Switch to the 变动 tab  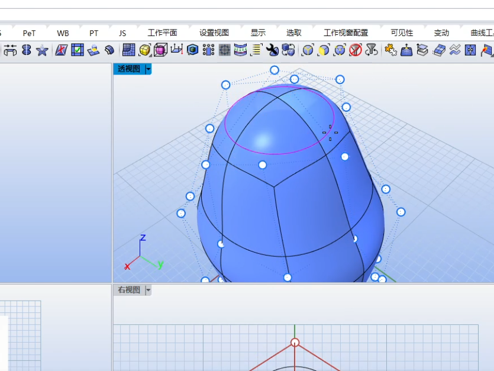441,33
